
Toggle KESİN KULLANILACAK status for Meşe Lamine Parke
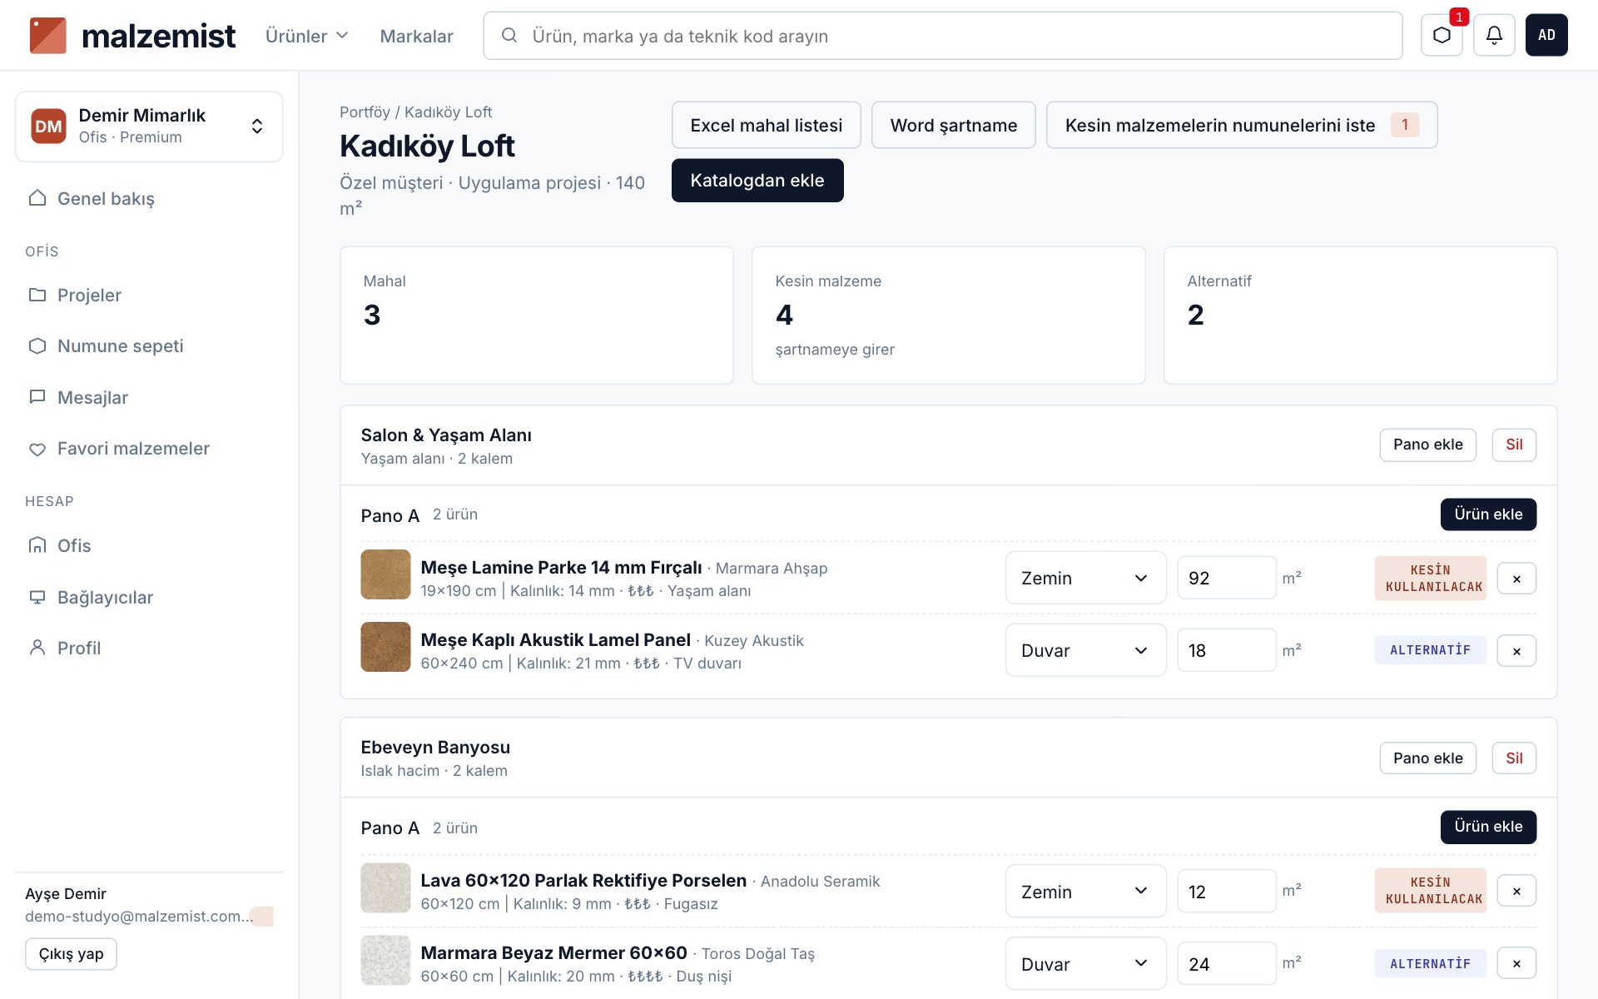pyautogui.click(x=1430, y=579)
